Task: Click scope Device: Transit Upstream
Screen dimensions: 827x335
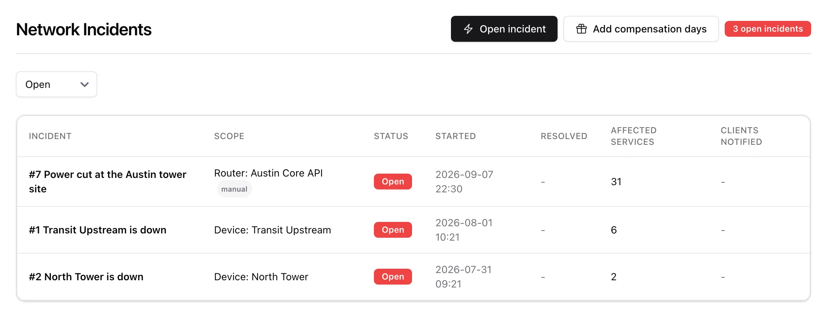Action: pos(272,230)
